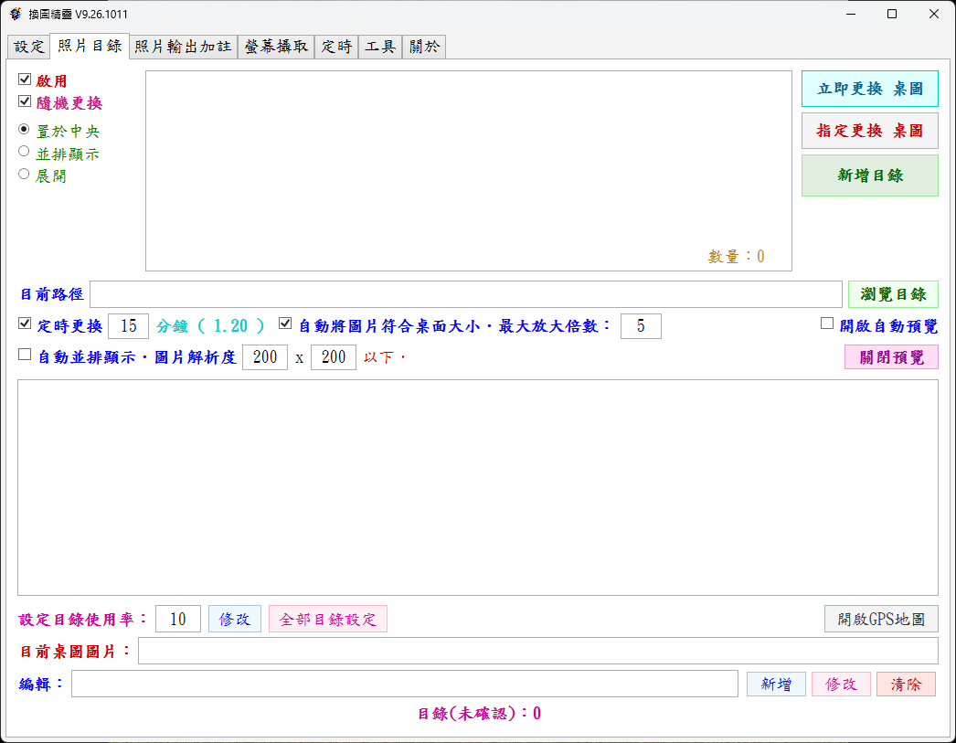Click the 新增目錄 button

[x=869, y=175]
